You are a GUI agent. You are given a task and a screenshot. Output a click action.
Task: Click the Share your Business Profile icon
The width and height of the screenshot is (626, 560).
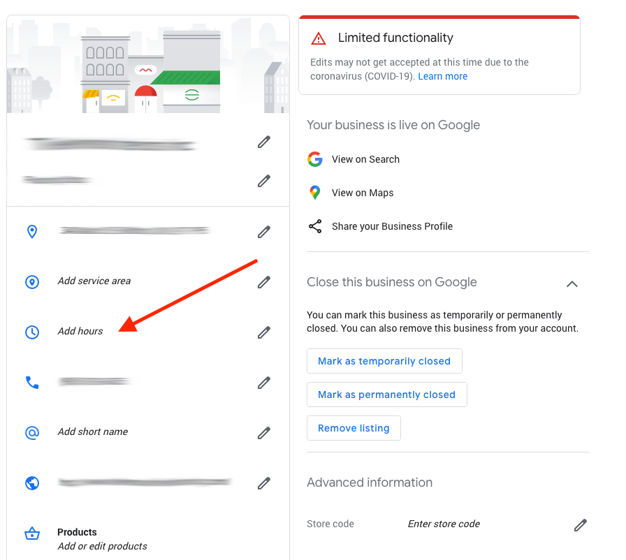point(315,226)
